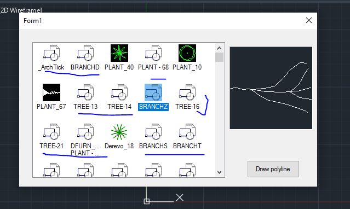
Task: Select the BRANCHD block icon
Action: [85, 53]
